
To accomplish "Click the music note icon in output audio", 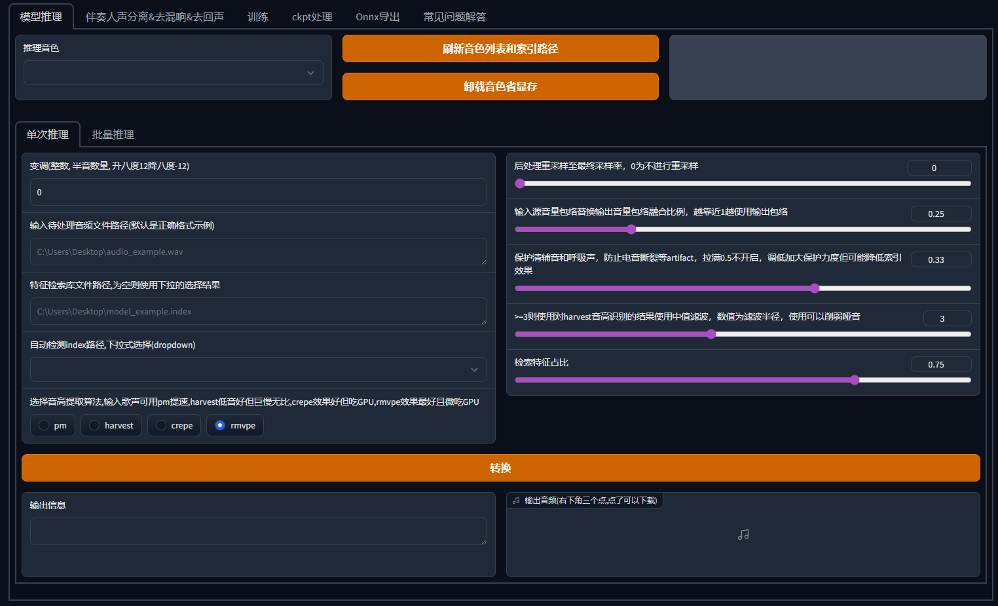I will coord(743,535).
